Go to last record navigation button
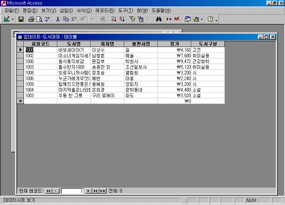This screenshot has width=285, height=205. (x=95, y=191)
